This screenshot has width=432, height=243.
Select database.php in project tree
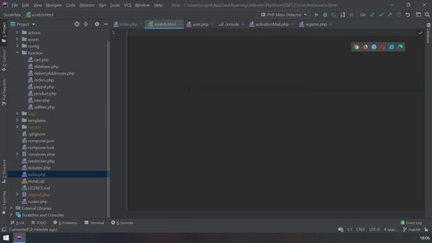coord(46,66)
